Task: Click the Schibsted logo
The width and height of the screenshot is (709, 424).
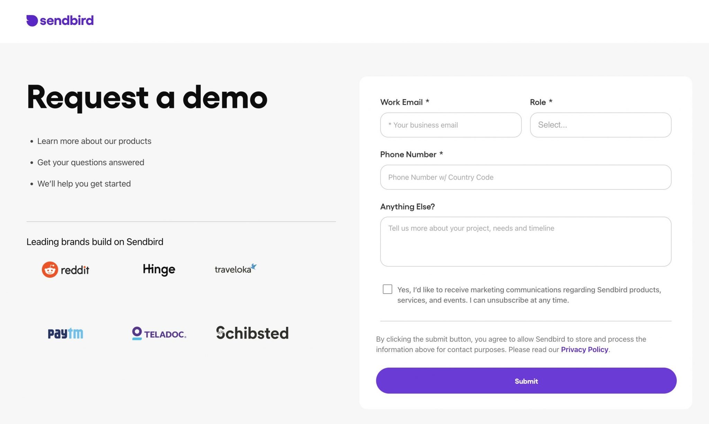Action: pyautogui.click(x=252, y=333)
